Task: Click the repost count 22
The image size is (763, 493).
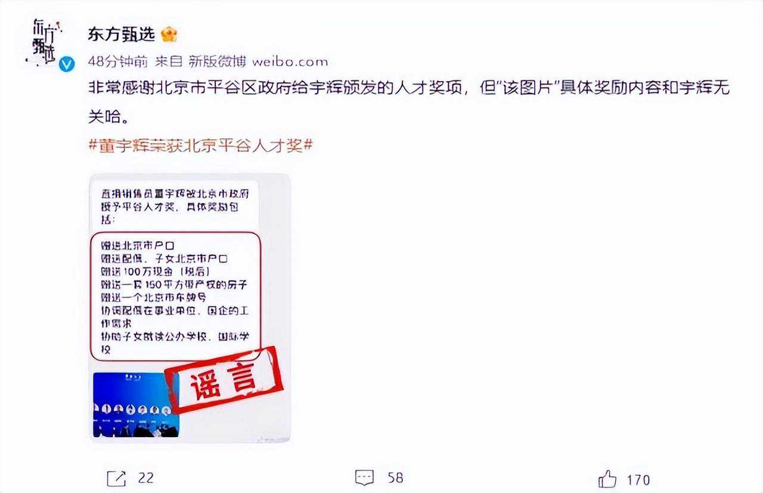Action: pos(145,478)
